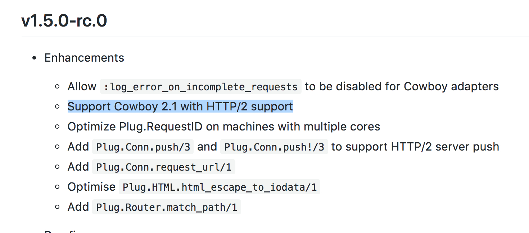
Task: Click the Plug.Router.match_path/1 code label
Action: 167,207
